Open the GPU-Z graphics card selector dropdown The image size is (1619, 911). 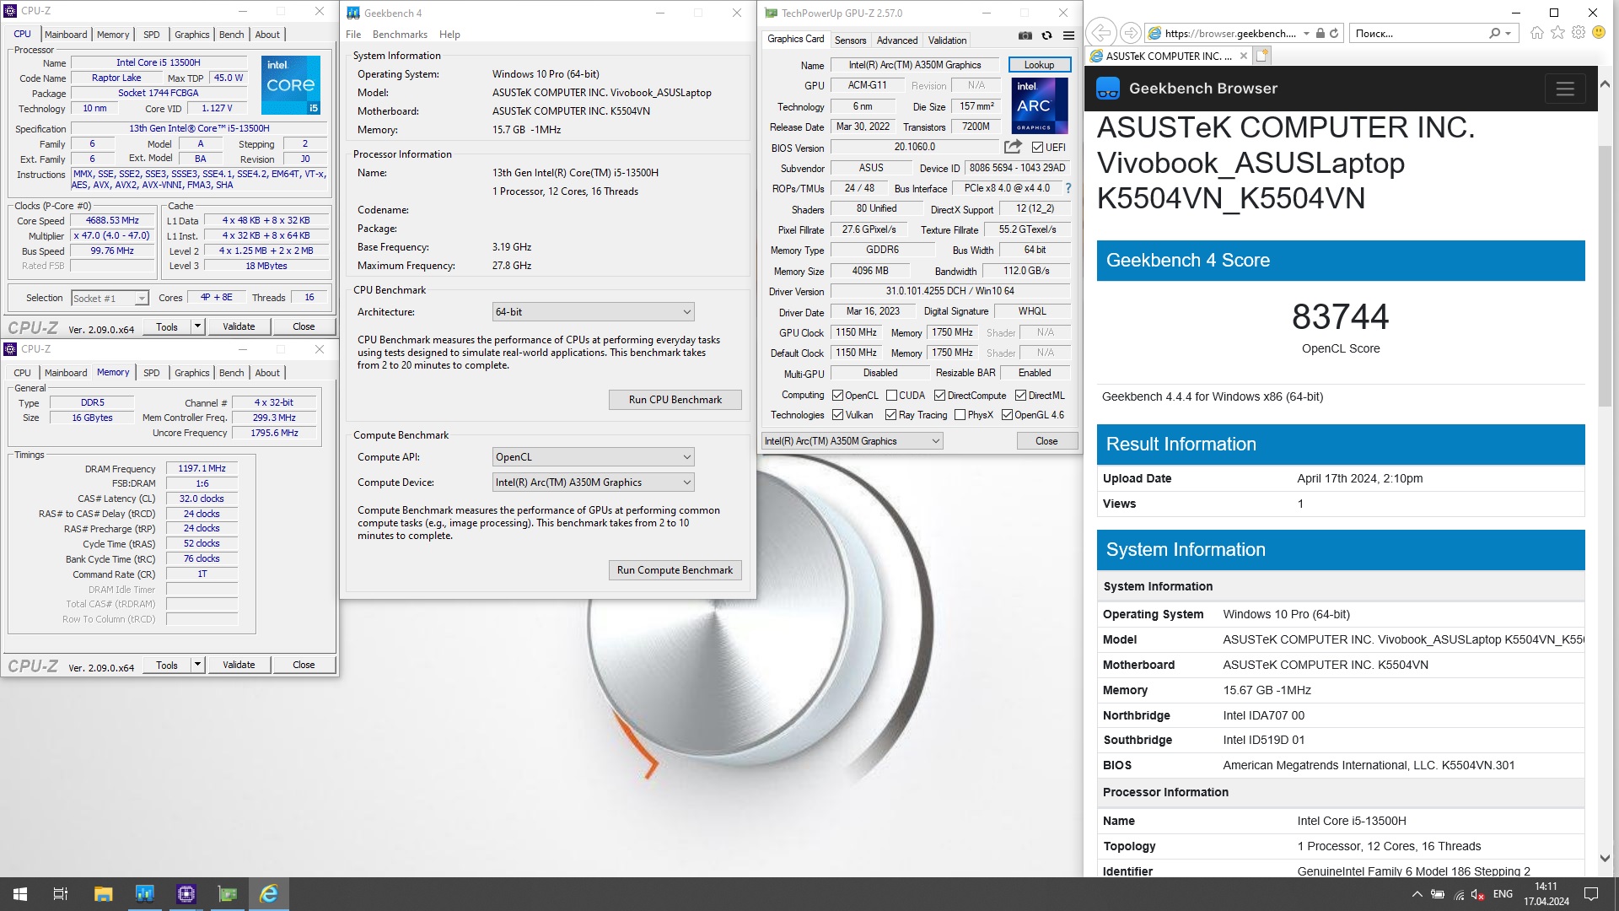pyautogui.click(x=852, y=441)
